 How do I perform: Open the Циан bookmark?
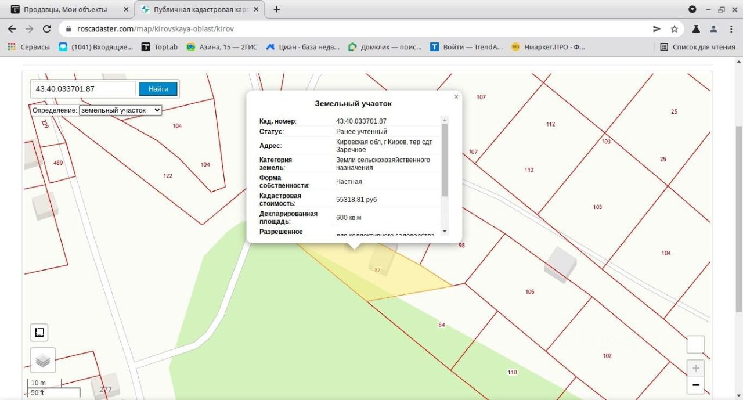303,47
